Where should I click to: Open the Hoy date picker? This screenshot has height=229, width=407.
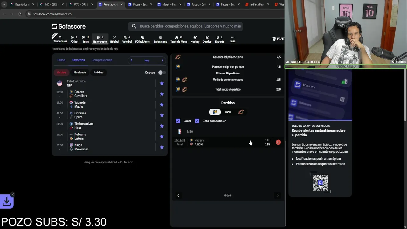coord(147,60)
